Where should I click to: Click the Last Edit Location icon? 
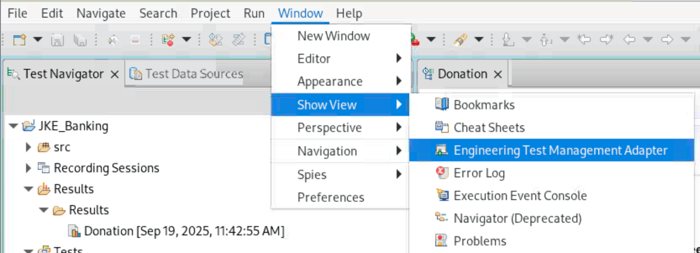coord(584,40)
